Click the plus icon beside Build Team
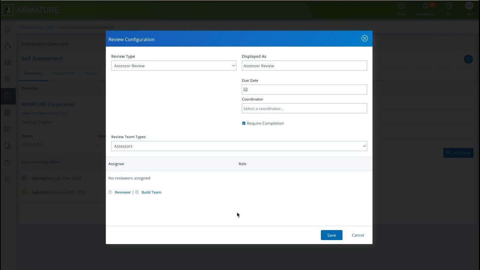This screenshot has width=480, height=270. [137, 192]
